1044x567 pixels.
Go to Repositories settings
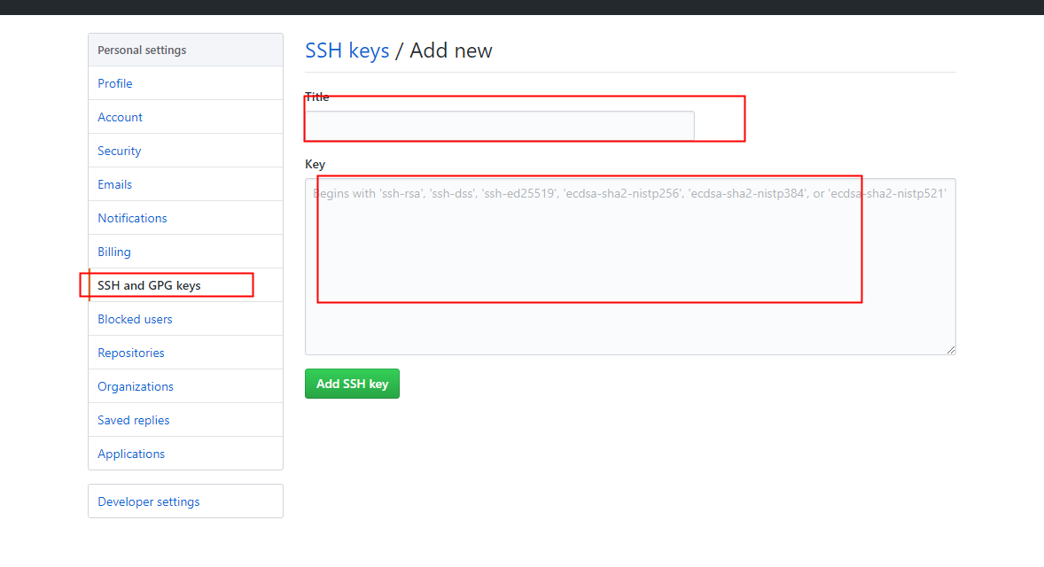pos(131,353)
